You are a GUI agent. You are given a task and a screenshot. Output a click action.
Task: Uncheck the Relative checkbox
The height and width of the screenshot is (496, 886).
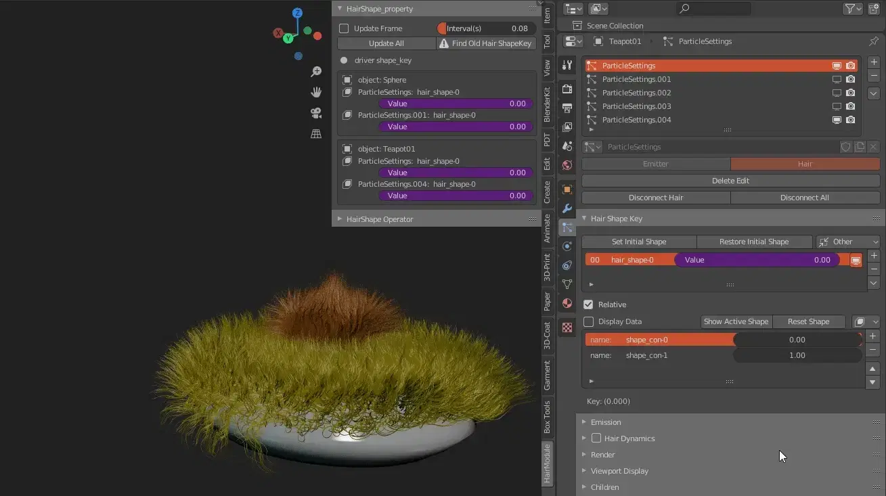click(x=588, y=304)
